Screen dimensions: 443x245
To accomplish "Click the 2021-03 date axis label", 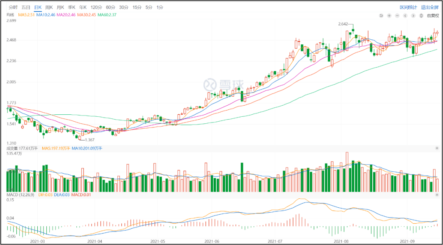I will point(38,242).
